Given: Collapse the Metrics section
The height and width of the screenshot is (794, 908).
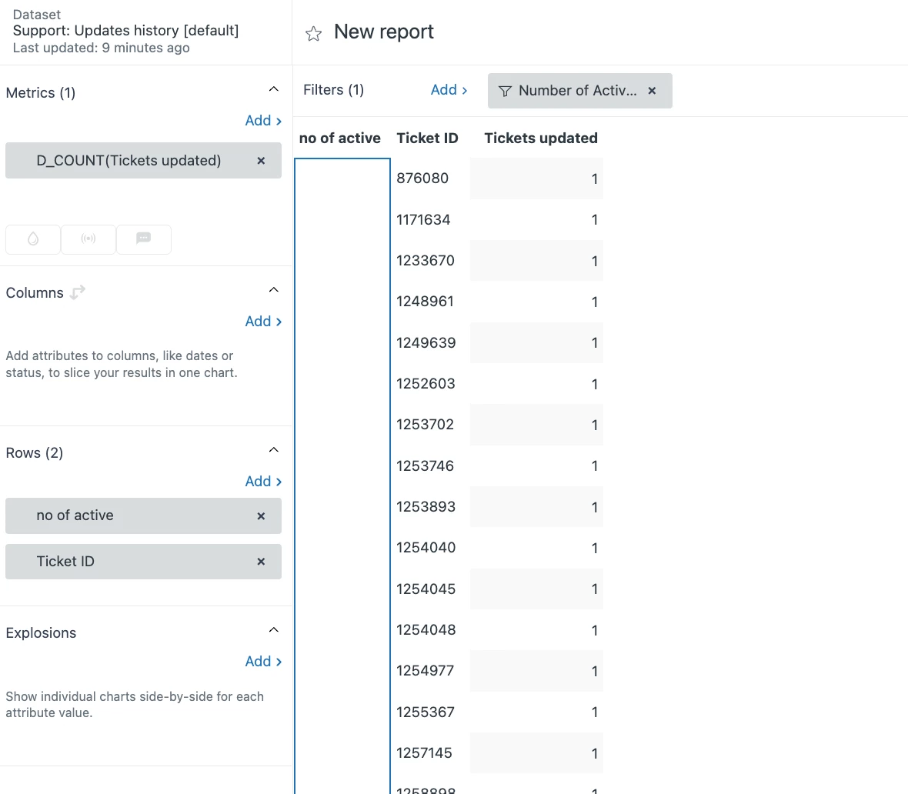Looking at the screenshot, I should (x=274, y=89).
